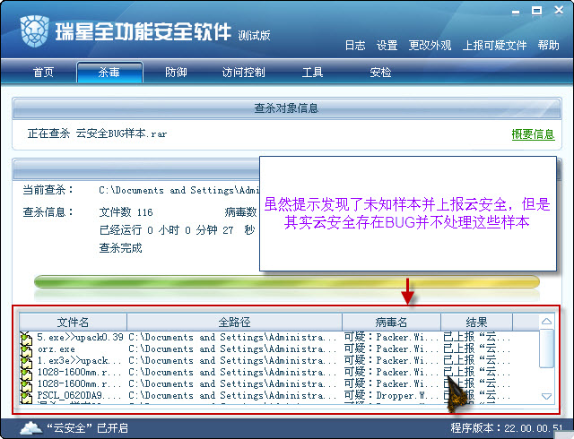Select the 5.exe>>upack0.39 row name
The image size is (574, 439).
coord(80,337)
